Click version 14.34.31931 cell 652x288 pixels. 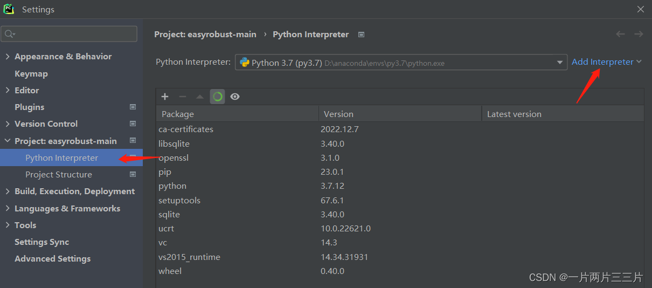point(344,257)
